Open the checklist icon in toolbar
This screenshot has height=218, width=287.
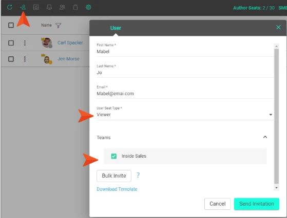click(36, 7)
